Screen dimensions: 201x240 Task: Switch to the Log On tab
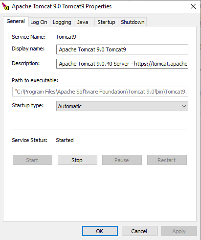pyautogui.click(x=39, y=22)
